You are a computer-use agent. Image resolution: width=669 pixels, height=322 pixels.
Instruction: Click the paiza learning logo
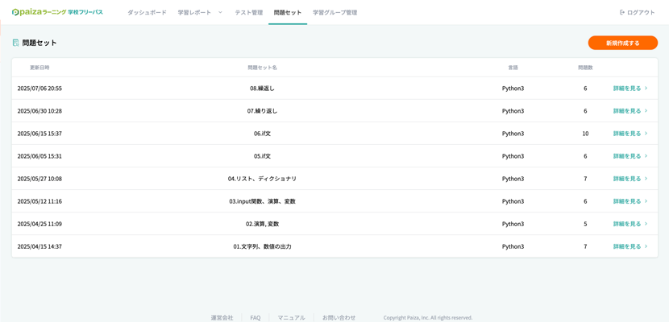pyautogui.click(x=57, y=12)
